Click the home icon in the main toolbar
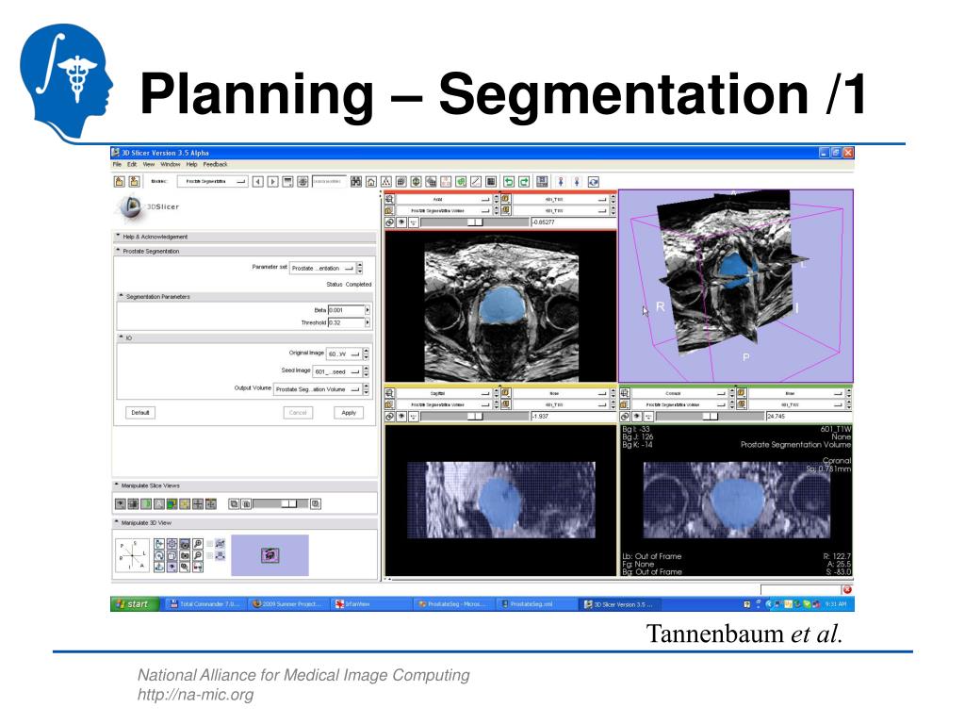 click(x=370, y=182)
